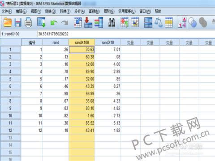Click the Insert cases icon
This screenshot has height=161, width=215.
click(x=125, y=22)
